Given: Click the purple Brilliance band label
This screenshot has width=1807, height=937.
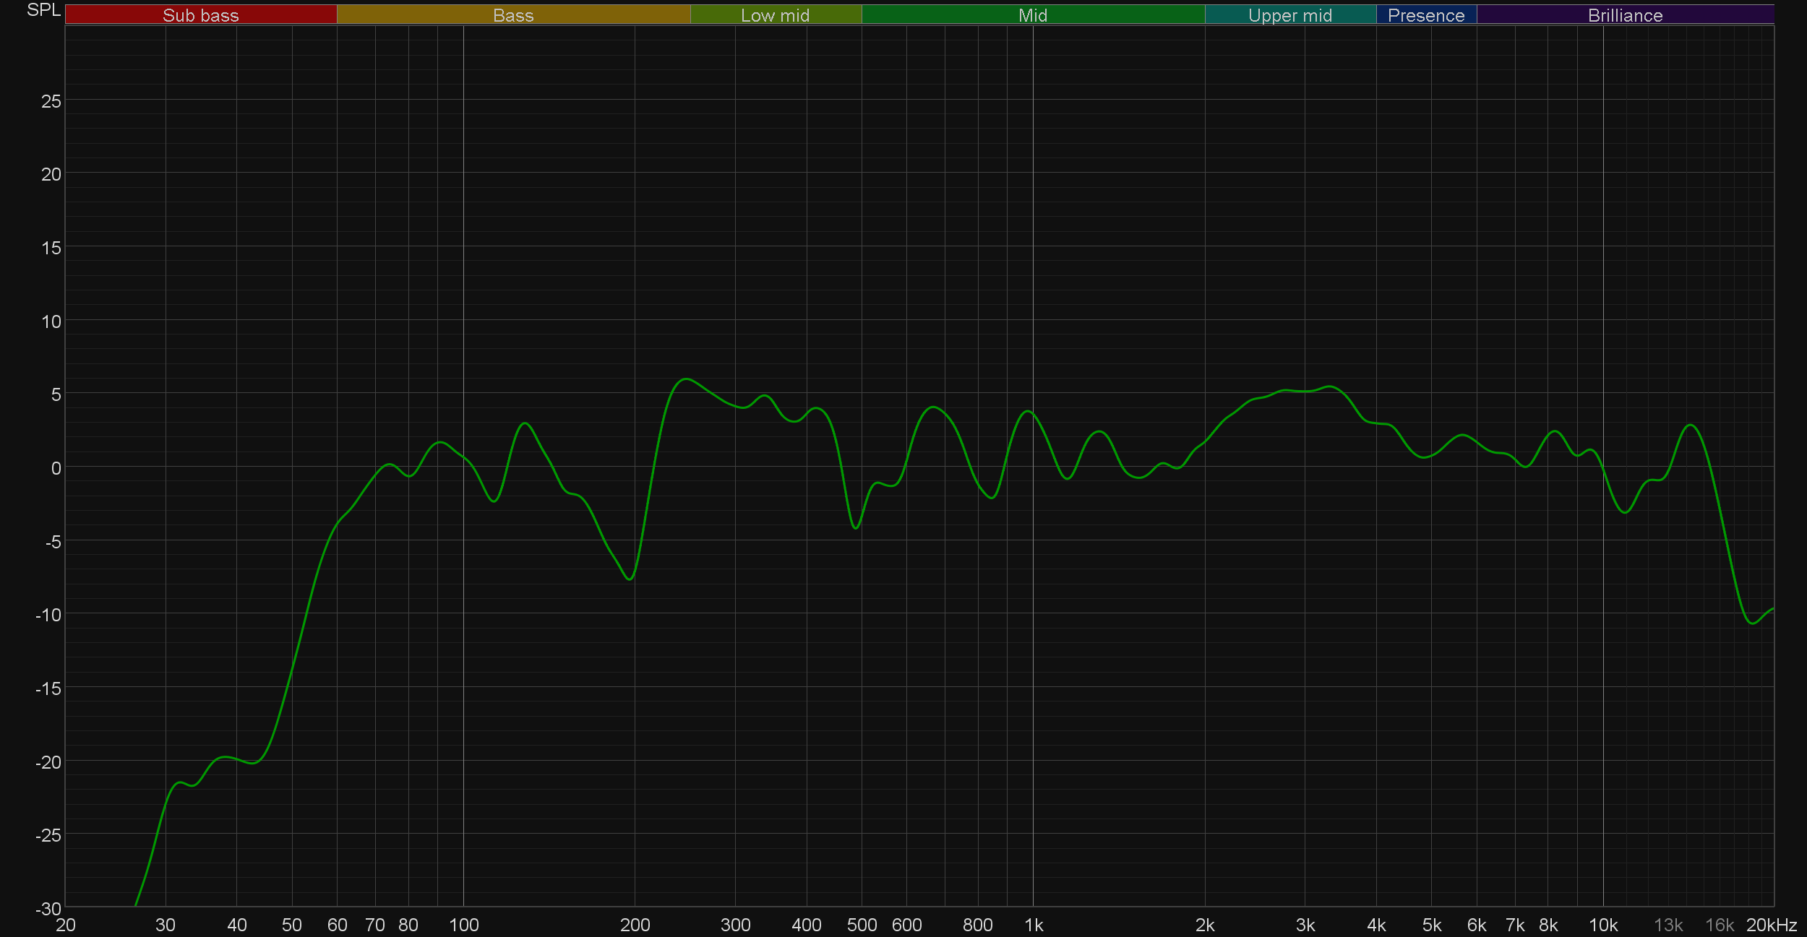Looking at the screenshot, I should pyautogui.click(x=1625, y=15).
